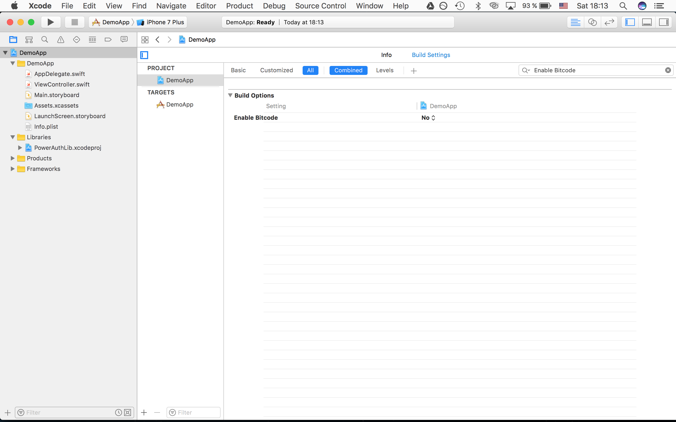Add a new file in navigator
676x422 pixels.
click(x=8, y=413)
